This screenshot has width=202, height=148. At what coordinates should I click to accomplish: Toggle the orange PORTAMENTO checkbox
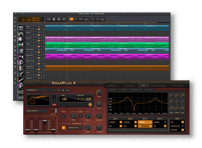[x=64, y=127]
